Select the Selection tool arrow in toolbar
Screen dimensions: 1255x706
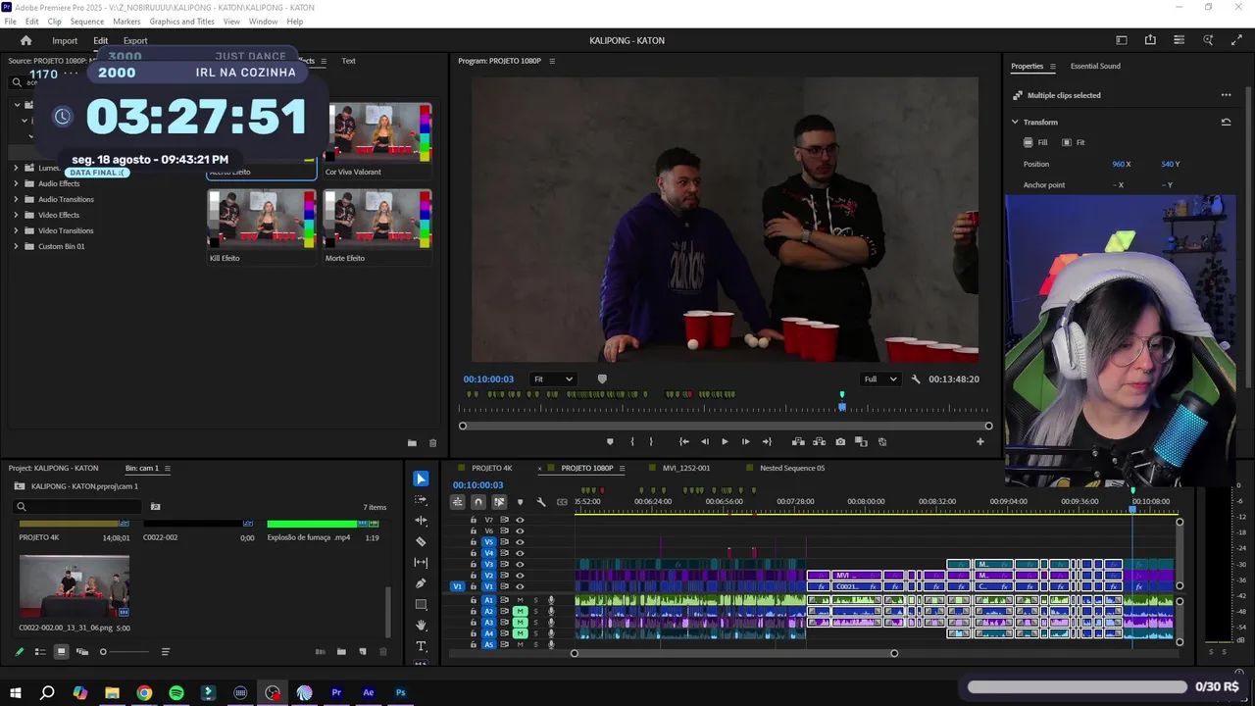point(421,479)
